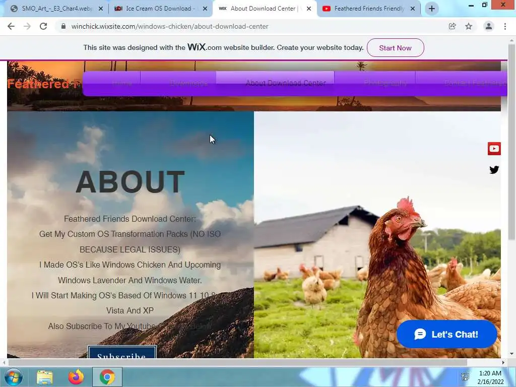This screenshot has height=387, width=516.
Task: Click the Feathered site logo text
Action: click(x=43, y=84)
